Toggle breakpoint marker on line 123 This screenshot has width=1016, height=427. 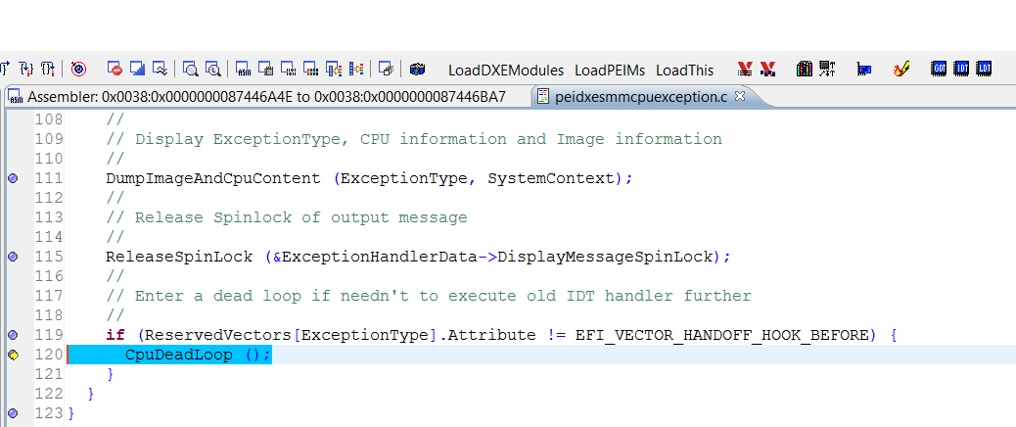pos(13,413)
